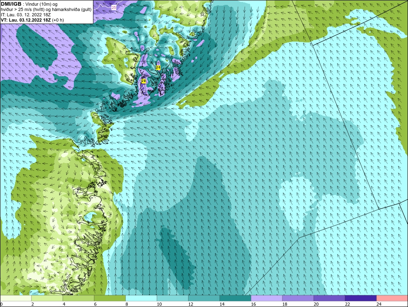Click the legend value 24
The height and width of the screenshot is (307, 408).
click(x=379, y=304)
